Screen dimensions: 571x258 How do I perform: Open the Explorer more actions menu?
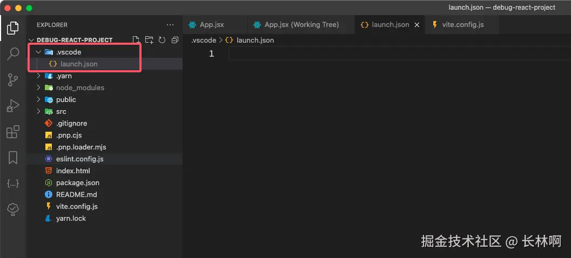tap(170, 25)
